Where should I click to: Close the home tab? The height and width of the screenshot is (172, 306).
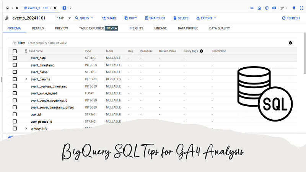17,8
